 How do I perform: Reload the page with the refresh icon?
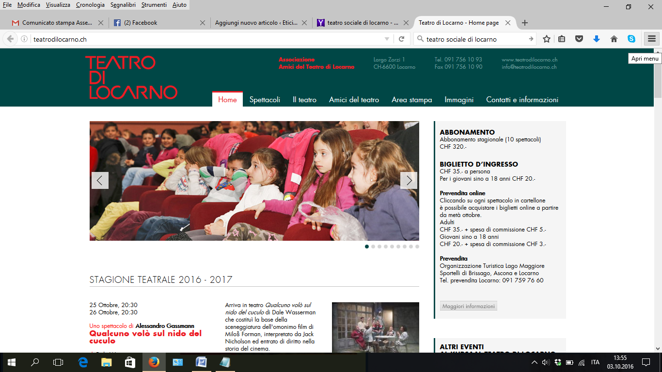[x=401, y=39]
